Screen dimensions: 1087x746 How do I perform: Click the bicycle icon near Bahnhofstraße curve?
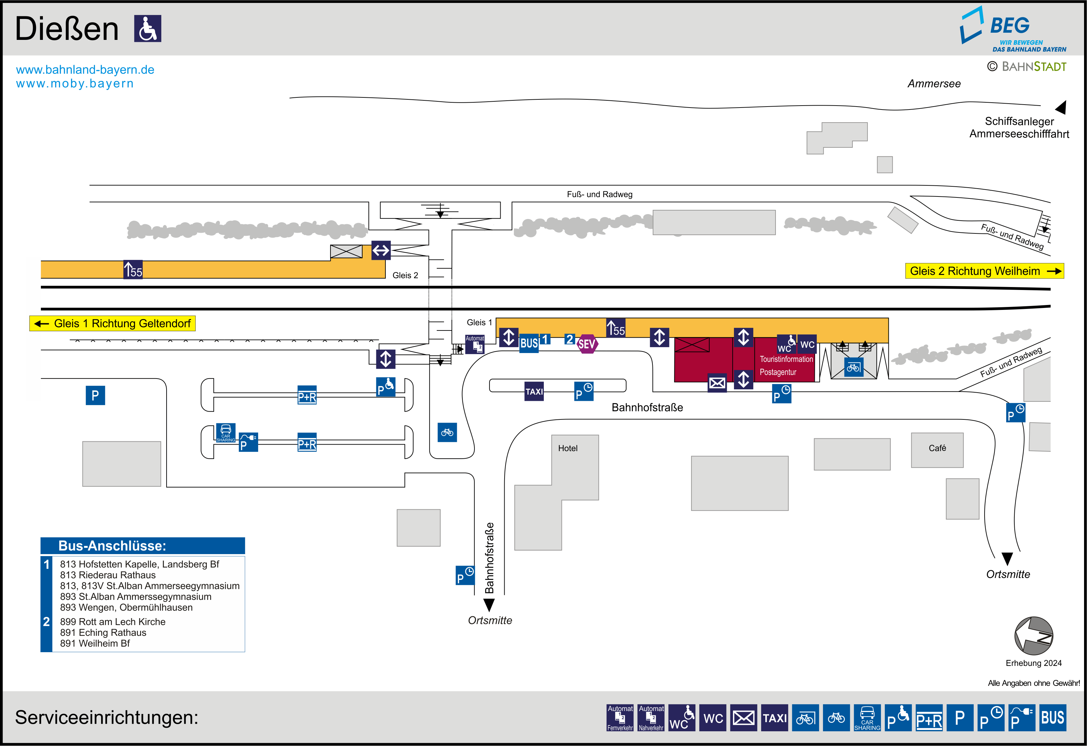pyautogui.click(x=447, y=432)
